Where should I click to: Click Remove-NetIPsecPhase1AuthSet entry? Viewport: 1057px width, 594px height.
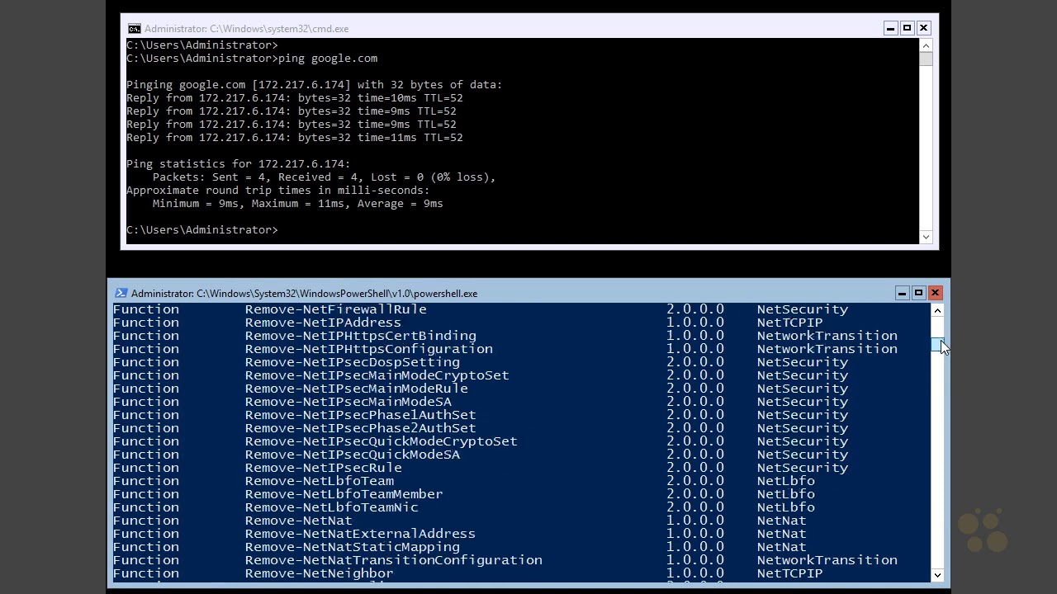[x=361, y=415]
